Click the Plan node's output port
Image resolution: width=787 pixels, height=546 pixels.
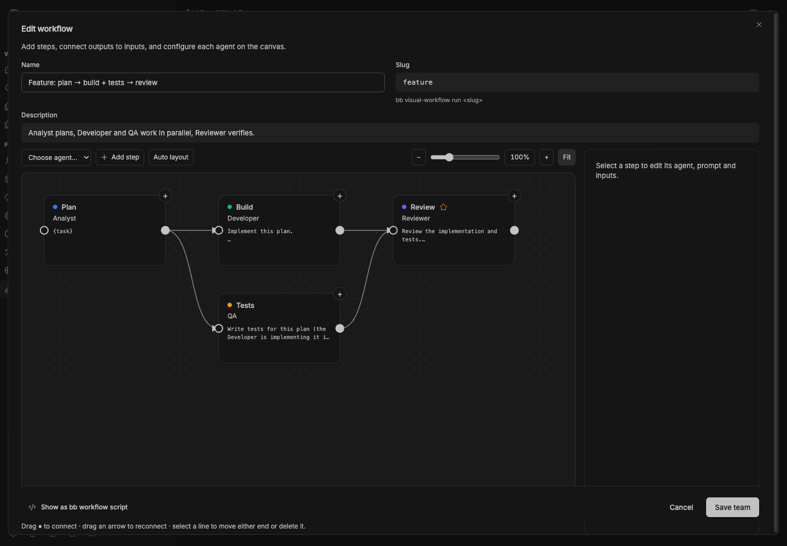coord(165,230)
